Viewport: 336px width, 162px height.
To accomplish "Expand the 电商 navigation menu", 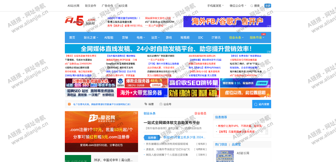I will [x=141, y=37].
